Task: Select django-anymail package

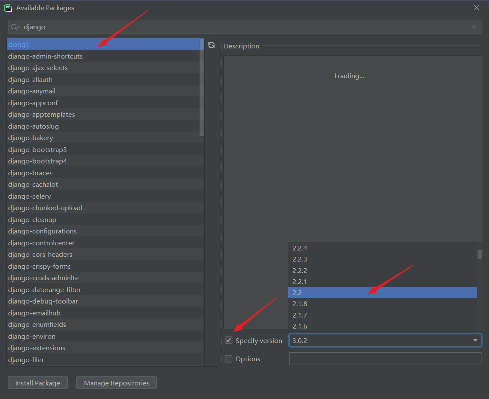Action: tap(105, 91)
